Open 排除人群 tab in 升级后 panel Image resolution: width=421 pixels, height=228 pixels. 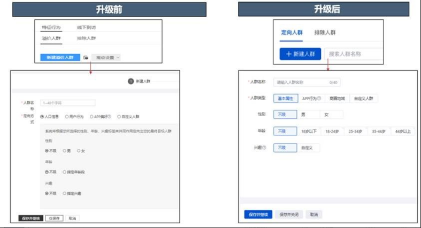click(x=325, y=33)
